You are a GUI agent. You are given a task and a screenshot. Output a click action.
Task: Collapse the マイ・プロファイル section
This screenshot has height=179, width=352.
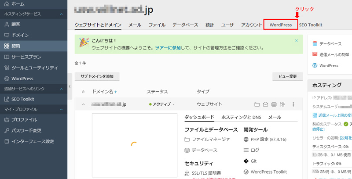tap(61, 109)
